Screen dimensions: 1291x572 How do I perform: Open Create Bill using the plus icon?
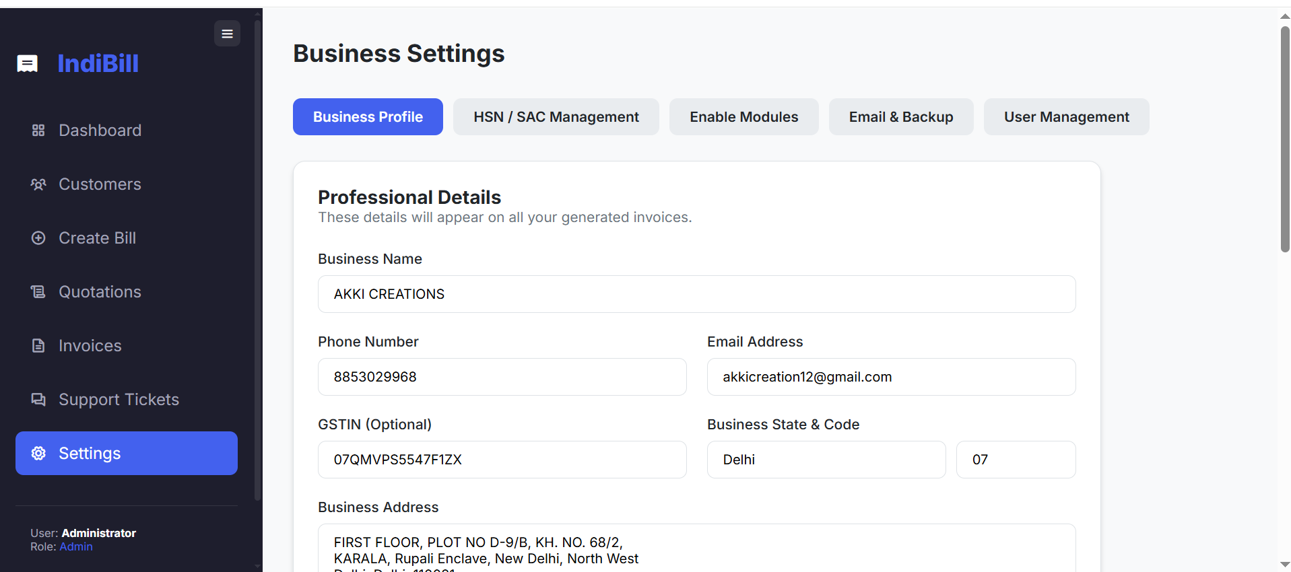(38, 238)
